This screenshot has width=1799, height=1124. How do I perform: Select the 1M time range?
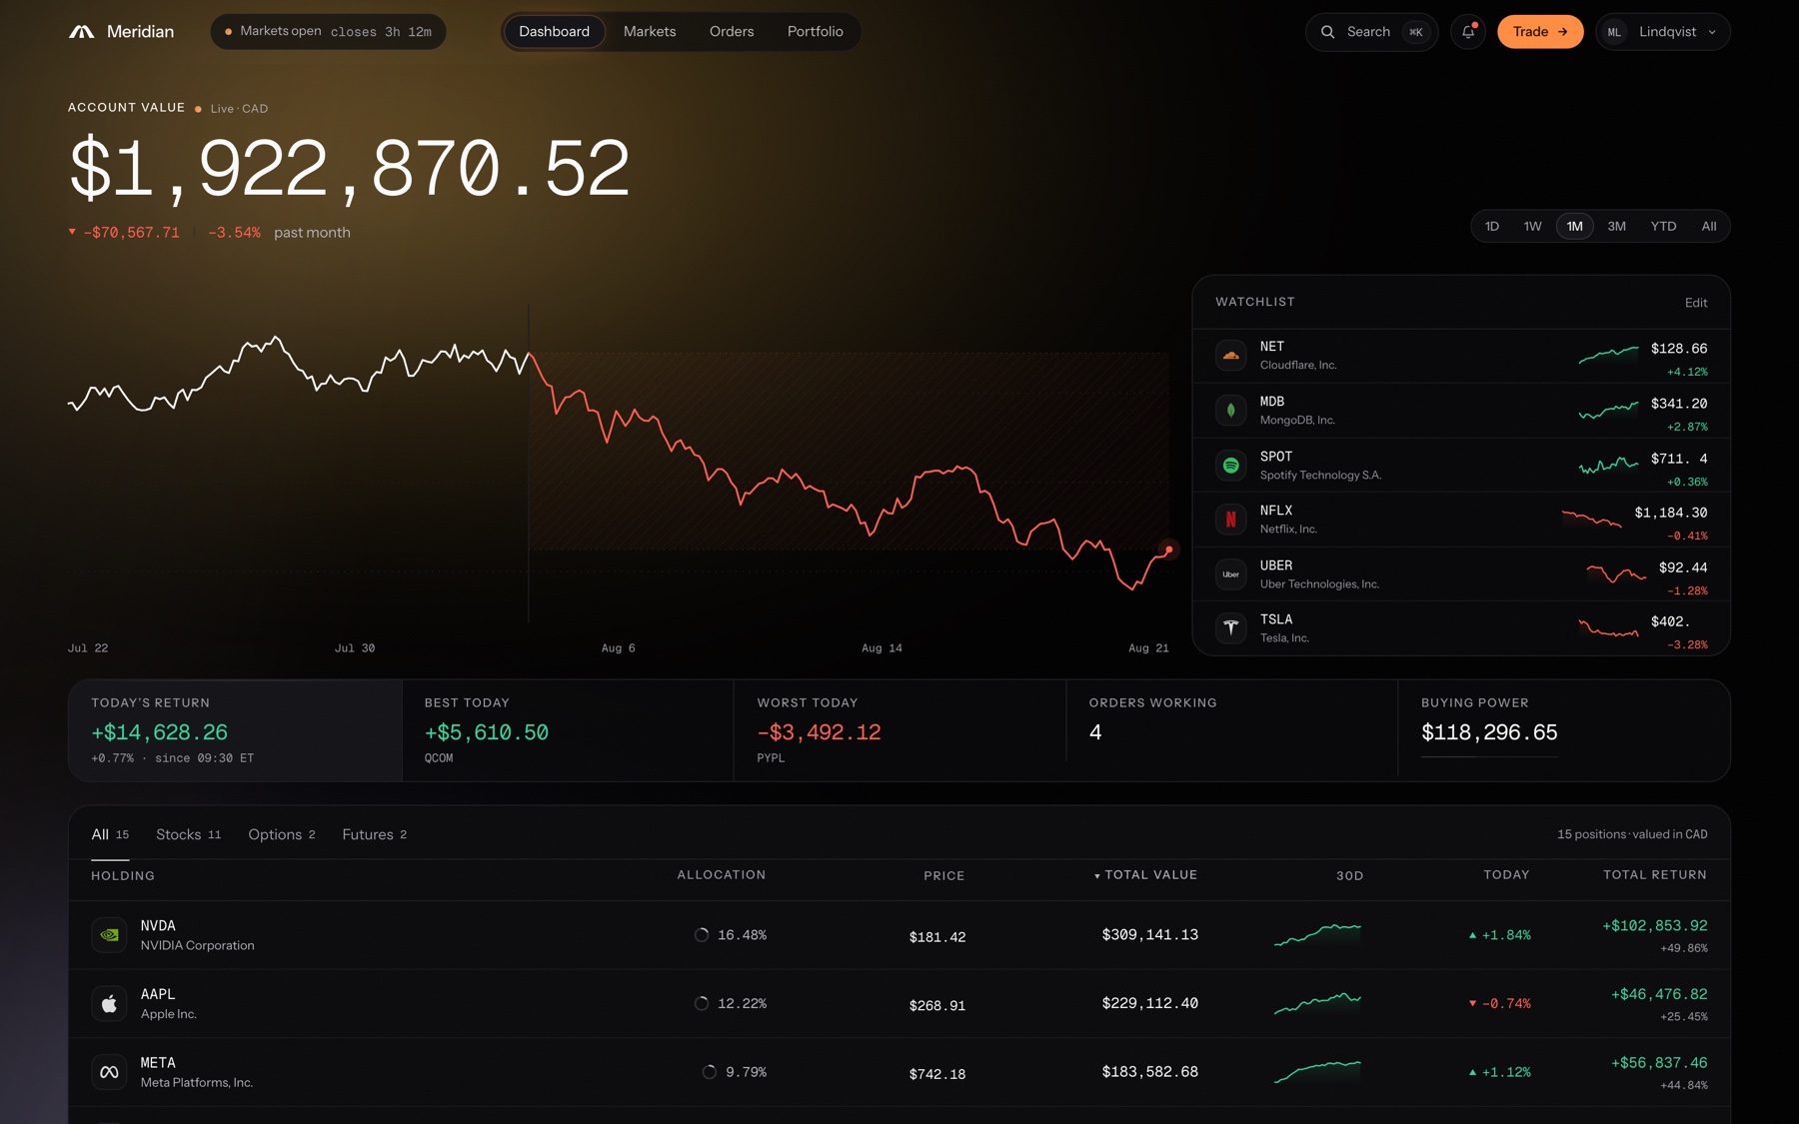tap(1574, 227)
